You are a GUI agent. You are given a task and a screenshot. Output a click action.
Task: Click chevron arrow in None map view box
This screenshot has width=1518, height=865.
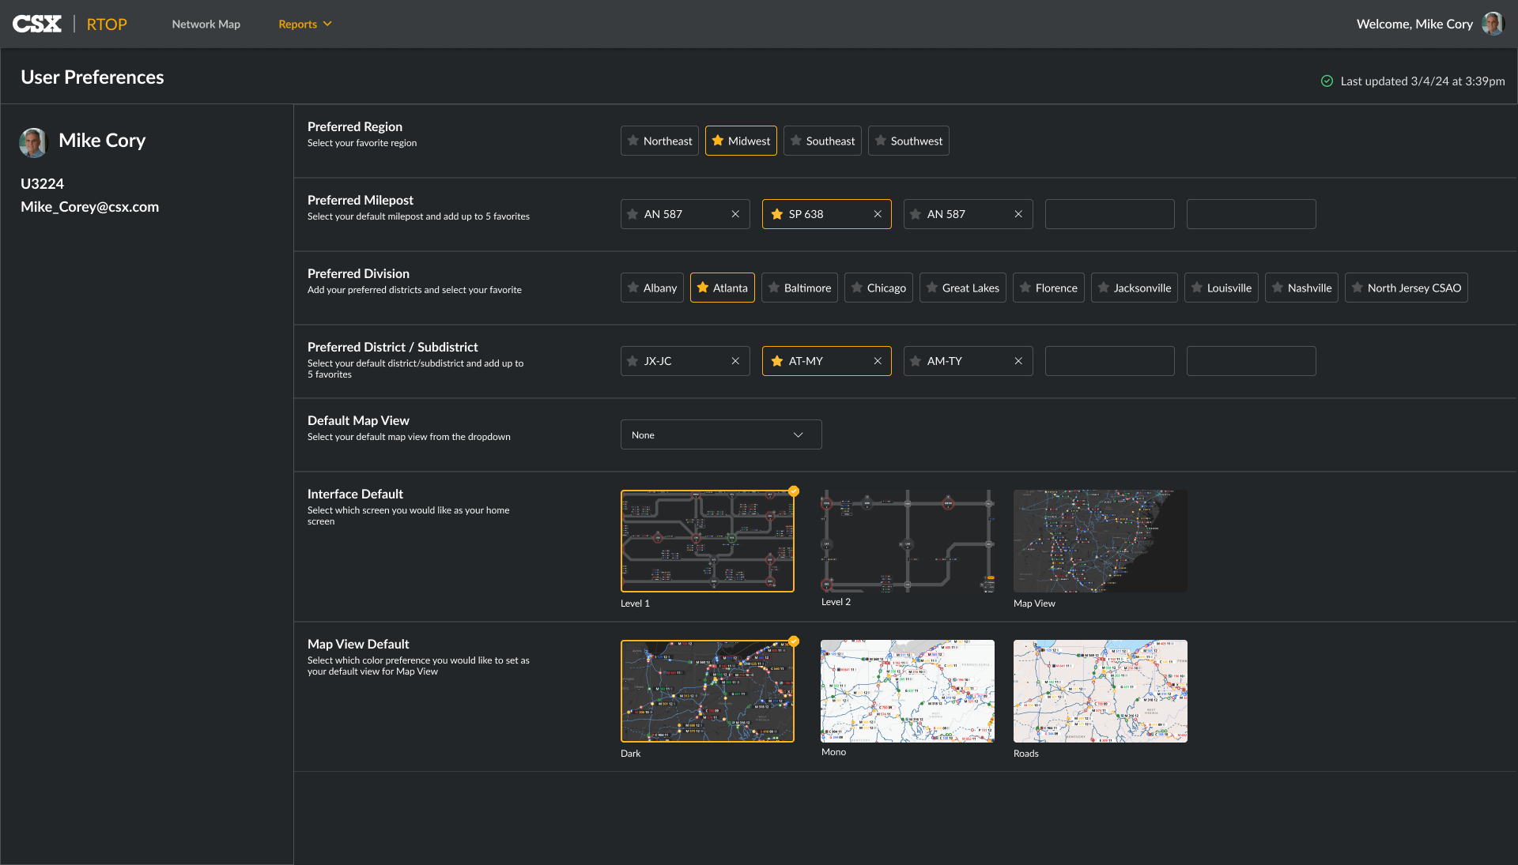(799, 434)
